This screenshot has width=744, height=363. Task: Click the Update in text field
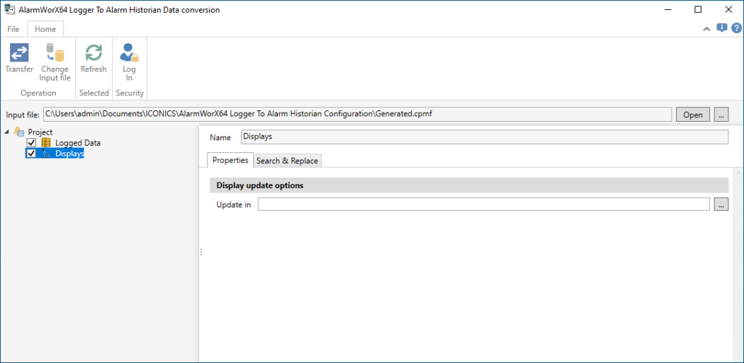click(x=483, y=204)
